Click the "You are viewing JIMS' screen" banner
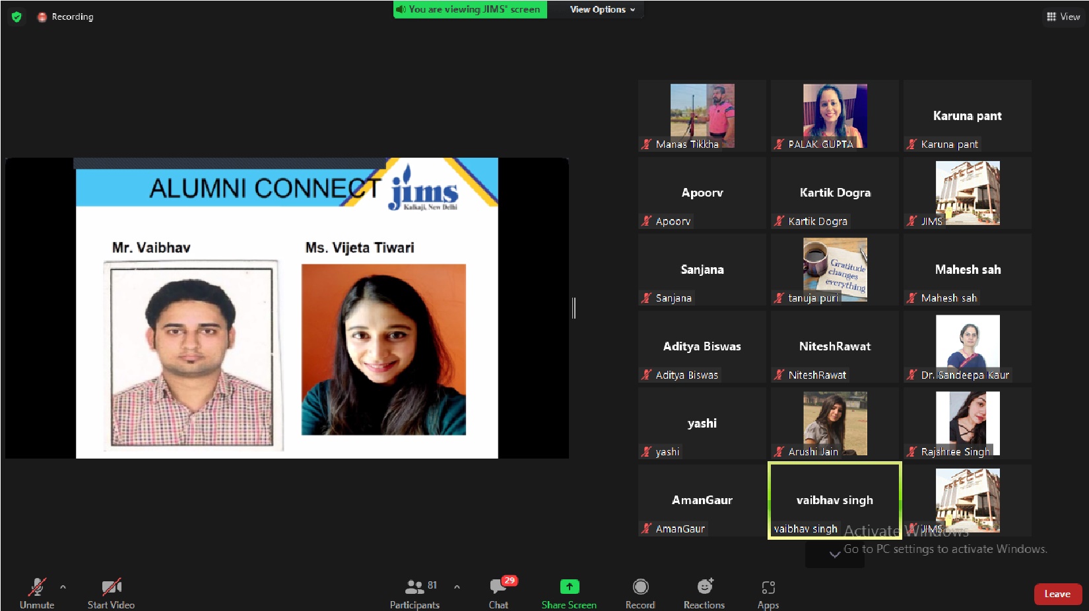Viewport: 1089px width, 611px height. 470,9
